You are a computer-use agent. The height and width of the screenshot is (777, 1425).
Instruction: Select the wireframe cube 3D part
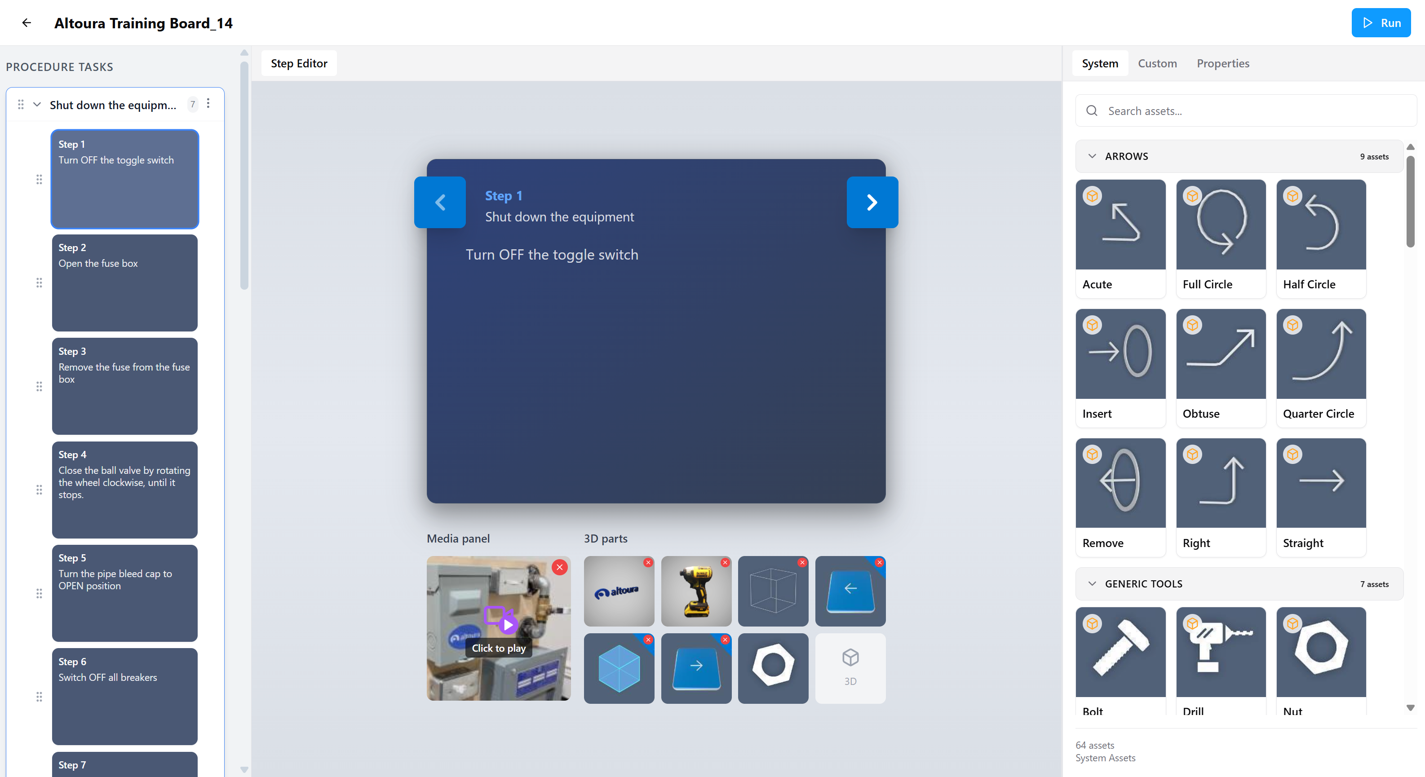773,591
